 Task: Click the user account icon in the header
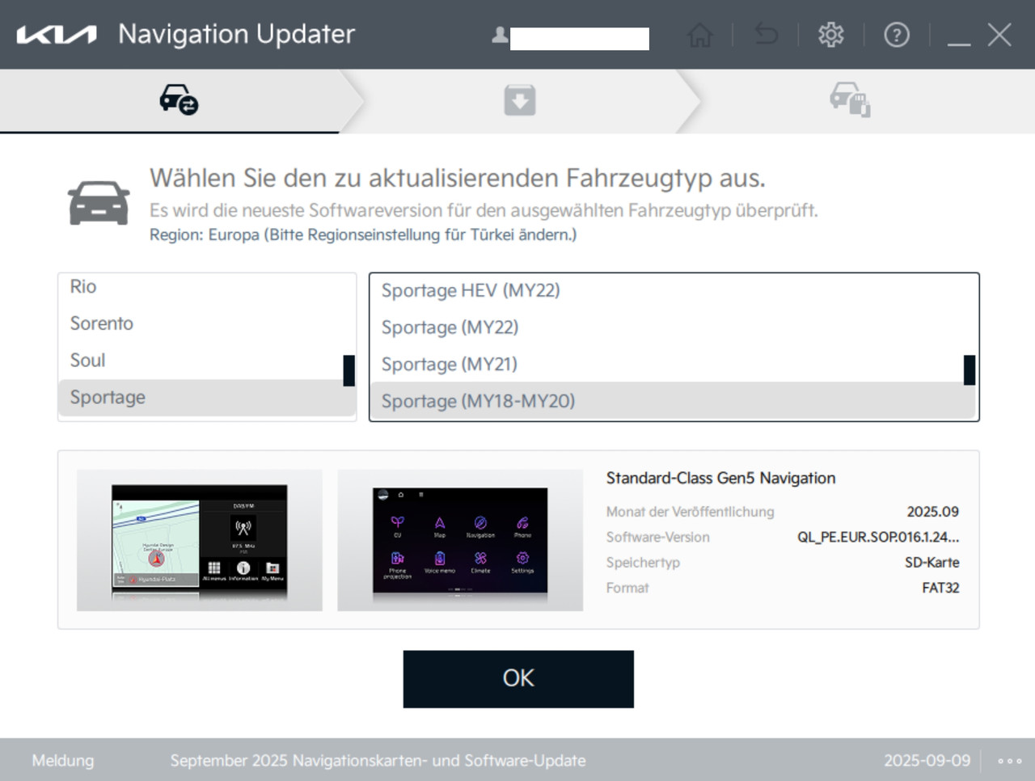coord(499,34)
